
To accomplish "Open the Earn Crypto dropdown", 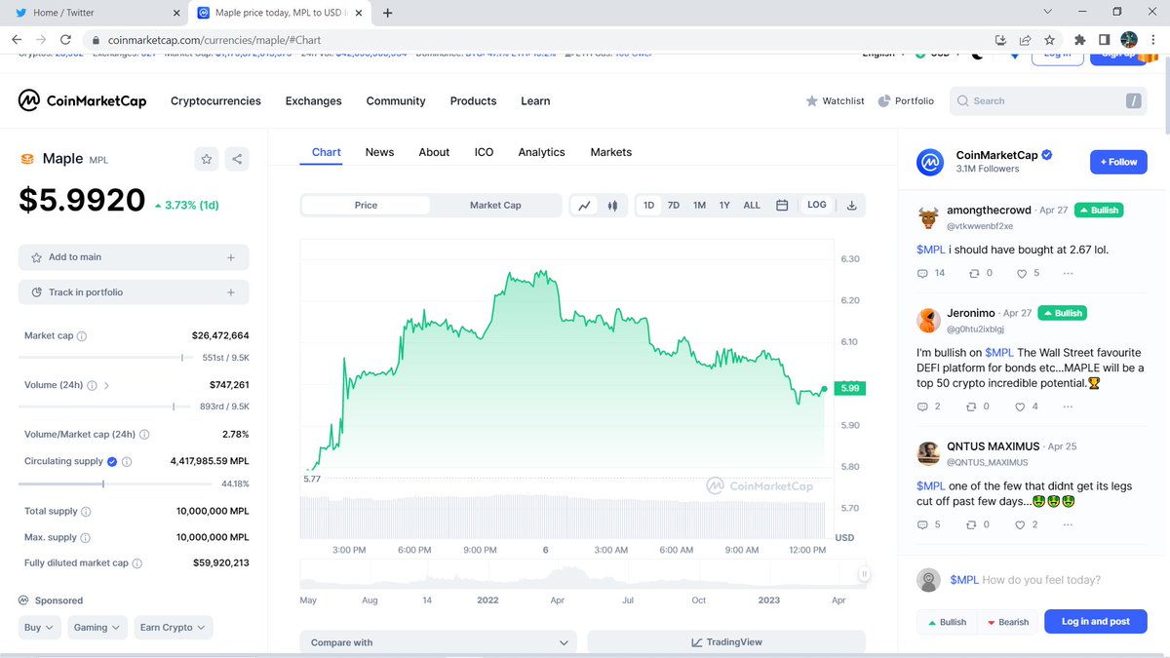I will (173, 628).
